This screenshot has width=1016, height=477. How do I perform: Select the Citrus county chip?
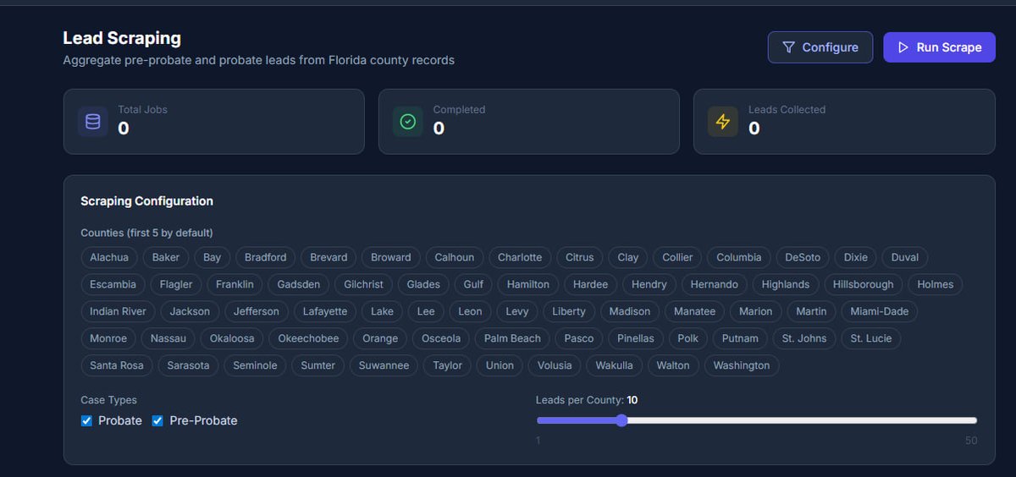point(580,257)
